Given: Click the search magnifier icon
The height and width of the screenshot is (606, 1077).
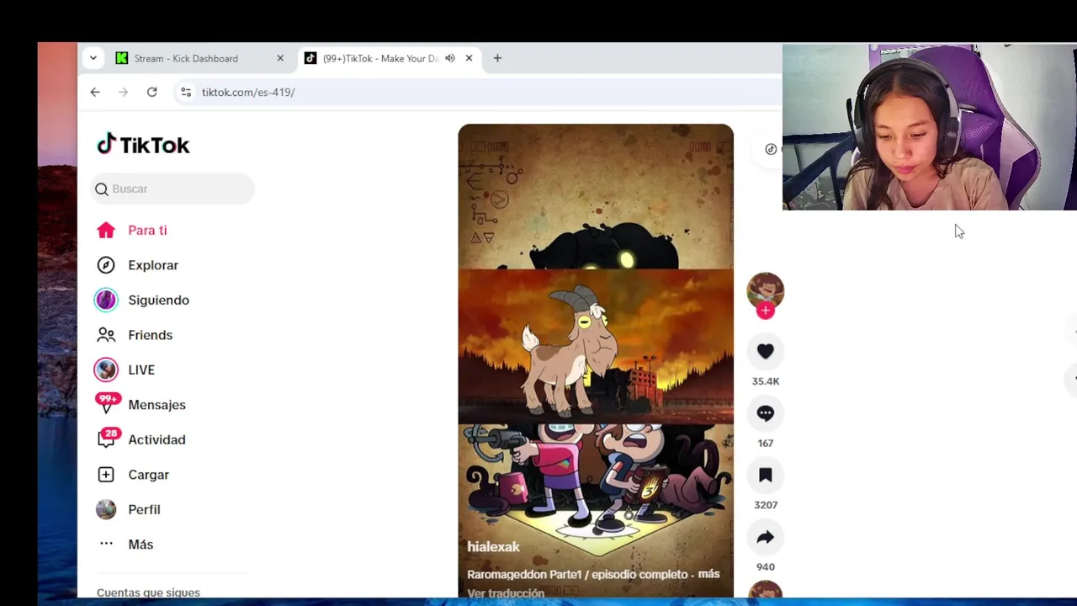Looking at the screenshot, I should [x=102, y=189].
